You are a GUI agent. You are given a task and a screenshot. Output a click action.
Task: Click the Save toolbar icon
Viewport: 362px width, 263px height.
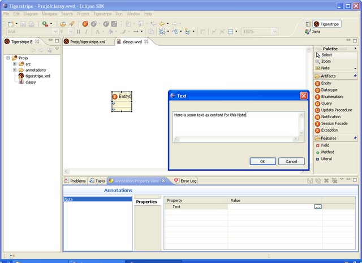23,24
